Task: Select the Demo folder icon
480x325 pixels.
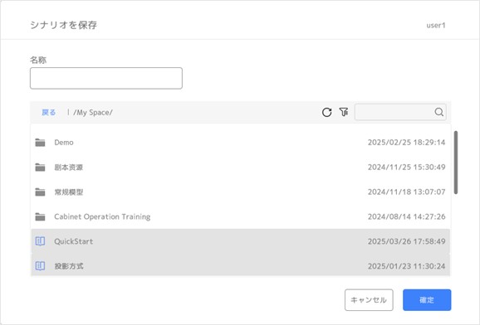Action: (40, 143)
